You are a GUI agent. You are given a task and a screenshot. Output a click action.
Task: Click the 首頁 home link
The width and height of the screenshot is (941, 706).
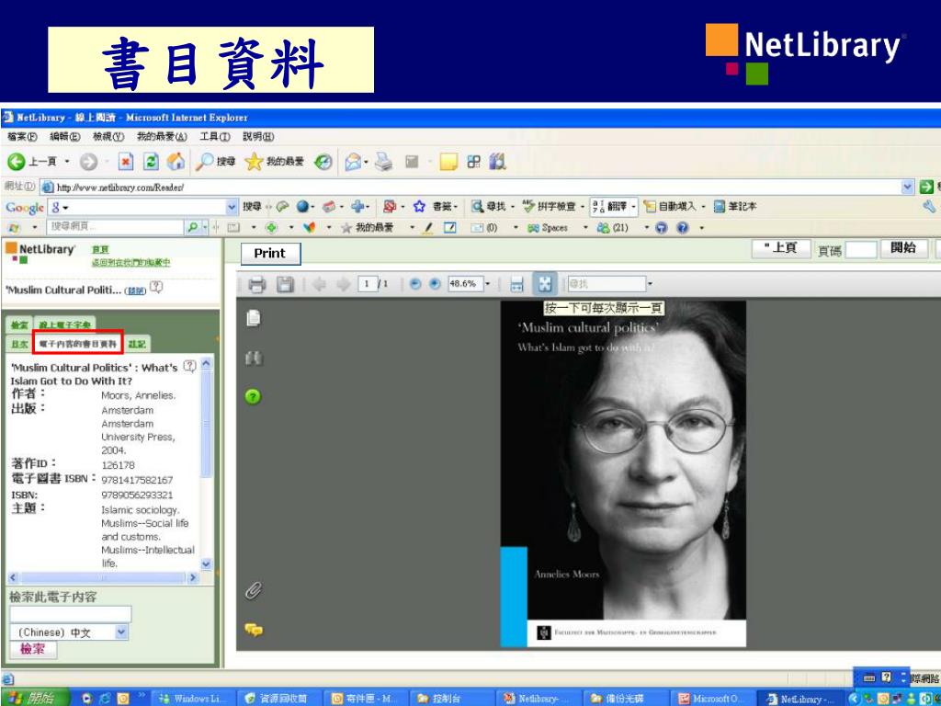pyautogui.click(x=100, y=249)
